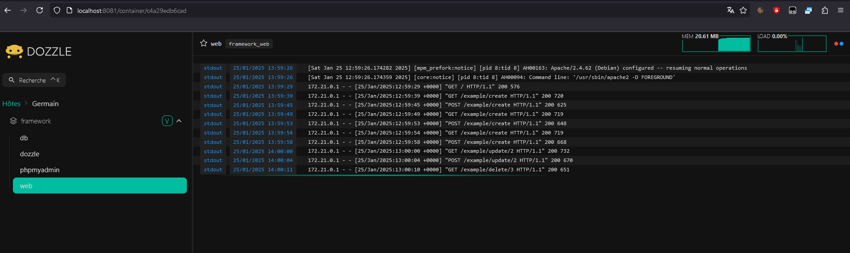Click the shield tracking protection icon
This screenshot has height=253, width=850.
point(57,10)
